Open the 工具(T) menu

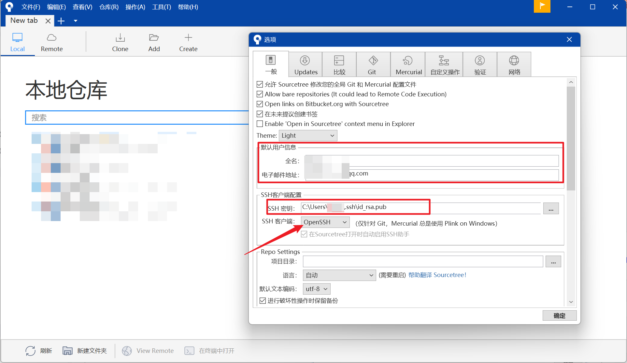[x=162, y=7]
